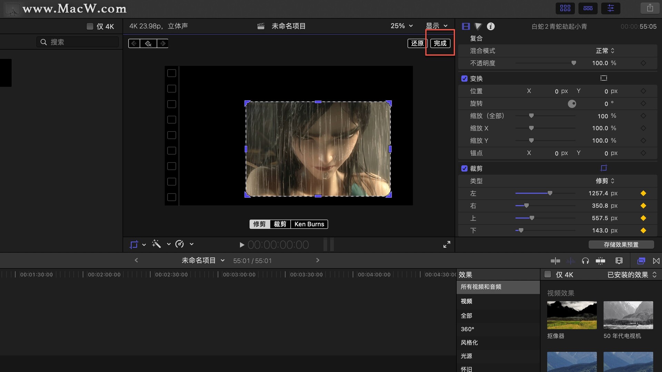Open the 已安装的效果 dropdown
Screen dimensions: 662x372
[632, 275]
